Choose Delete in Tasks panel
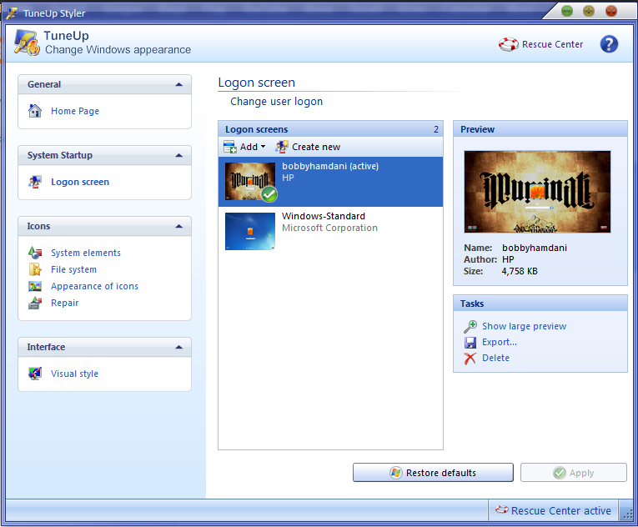Viewport: 638px width, 527px height. (x=495, y=358)
